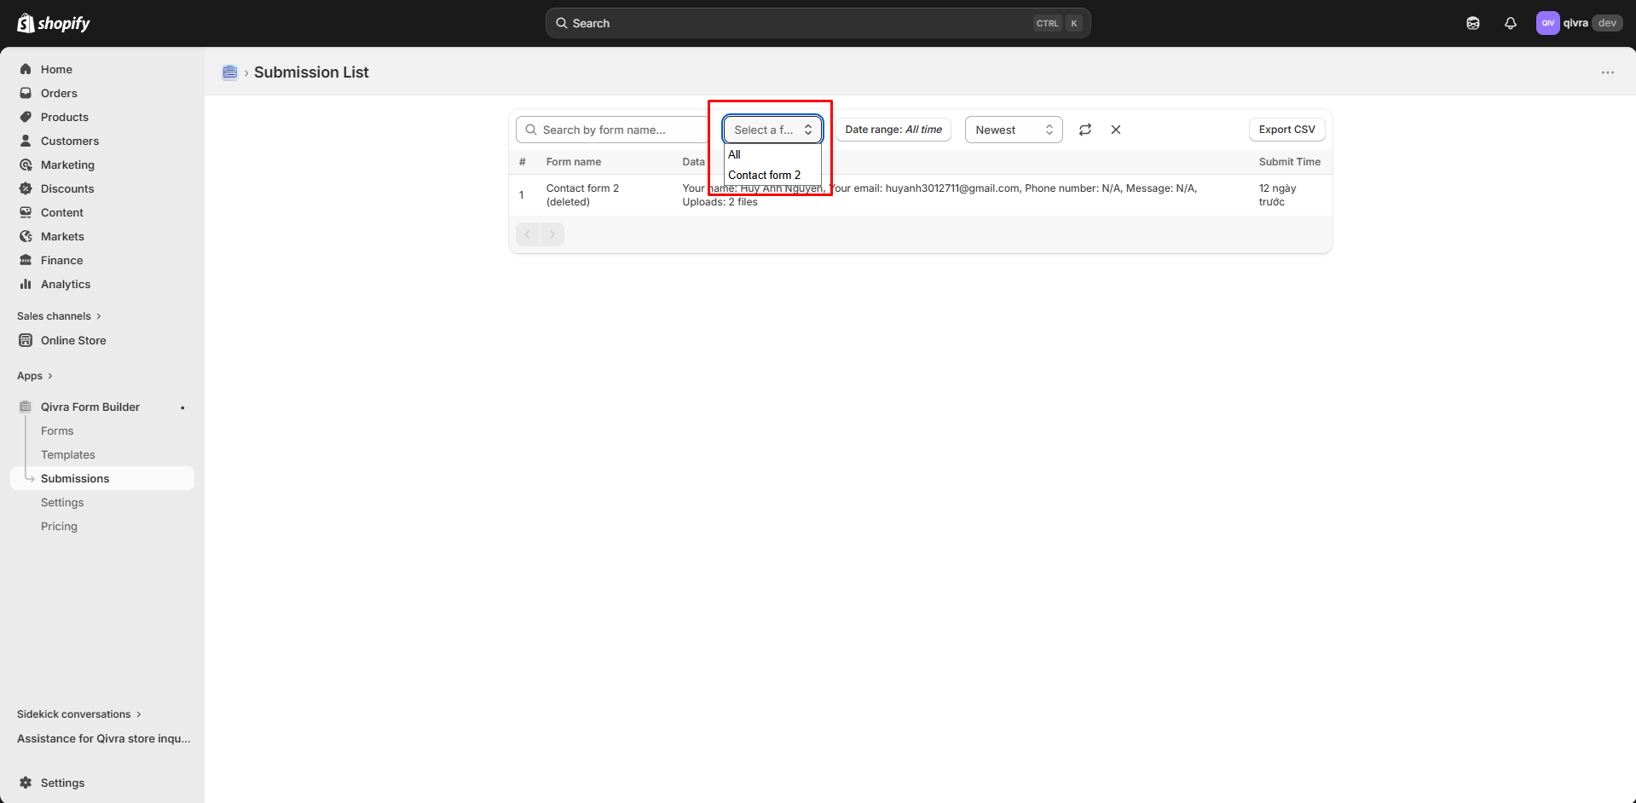Click the Qivra Form Builder app icon
This screenshot has height=803, width=1636.
(26, 407)
